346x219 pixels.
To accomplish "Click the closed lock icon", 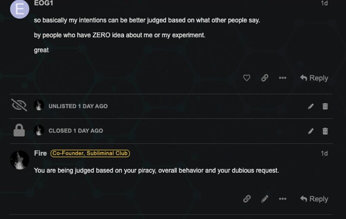I will click(x=19, y=131).
